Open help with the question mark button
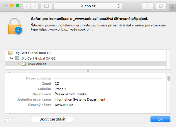The height and width of the screenshot is (127, 176). coord(8,119)
